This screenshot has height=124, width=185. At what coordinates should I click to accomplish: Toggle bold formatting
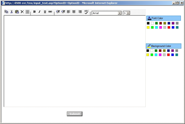tap(34, 12)
